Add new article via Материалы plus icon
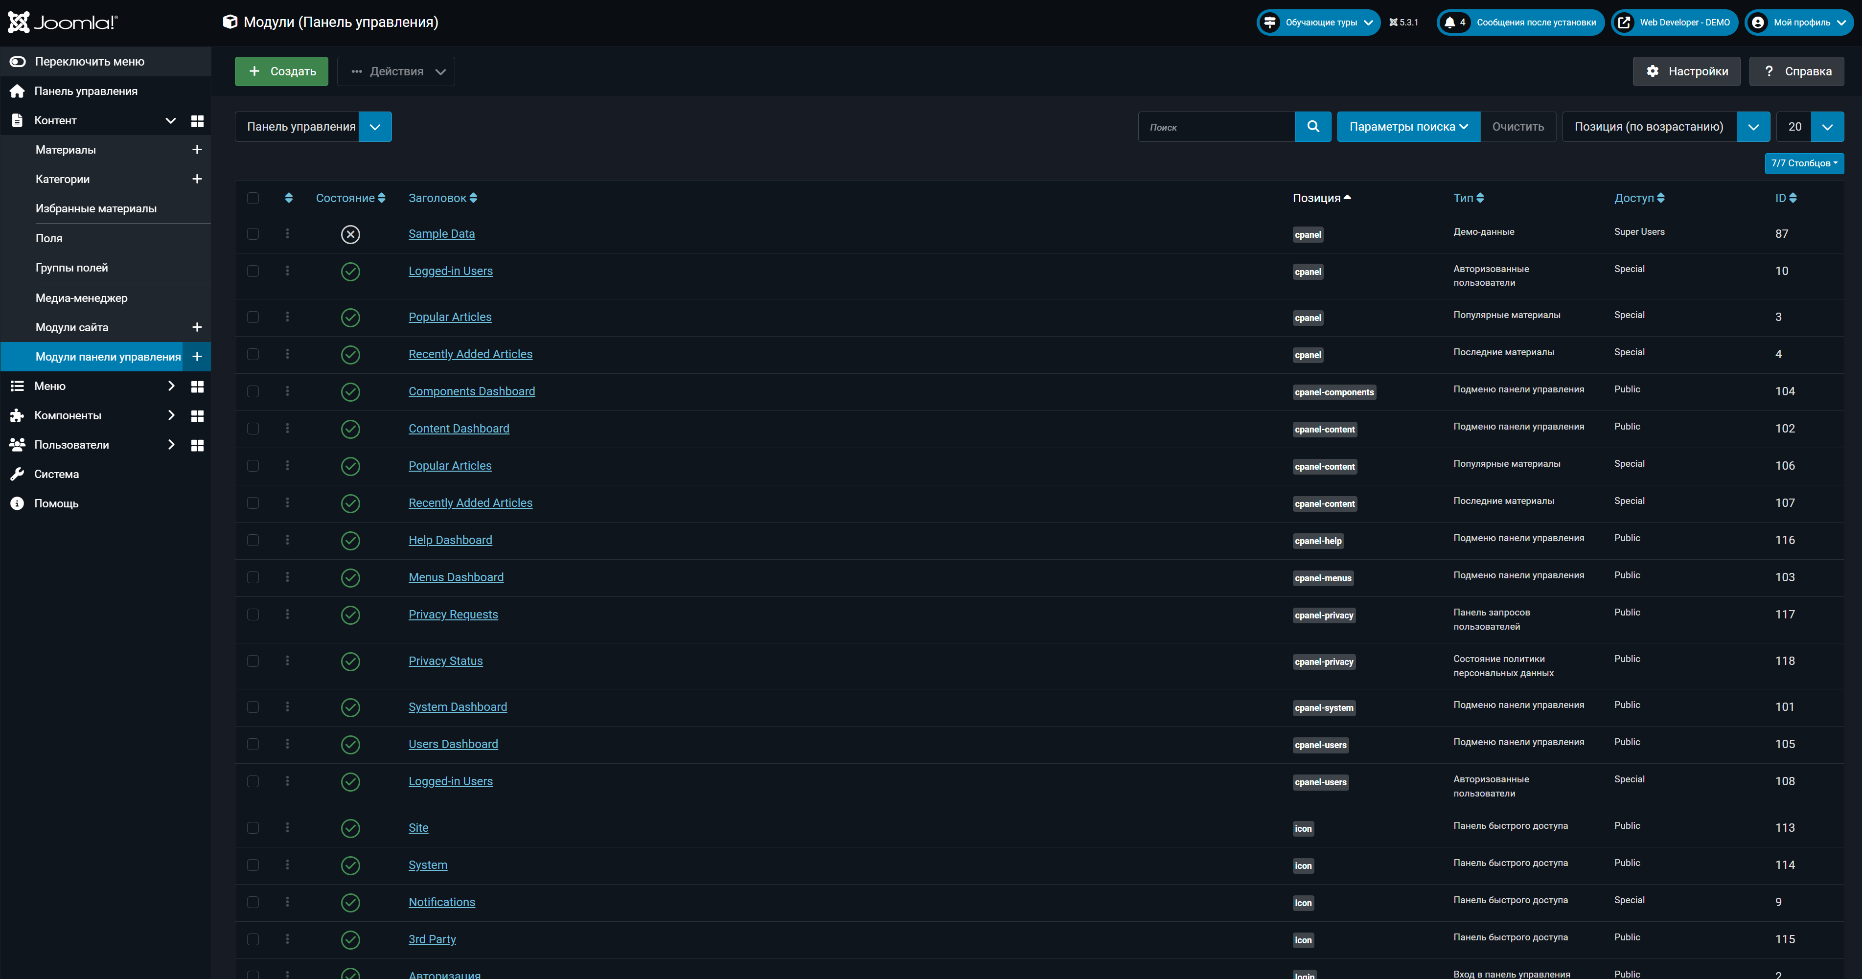This screenshot has height=979, width=1862. [197, 150]
